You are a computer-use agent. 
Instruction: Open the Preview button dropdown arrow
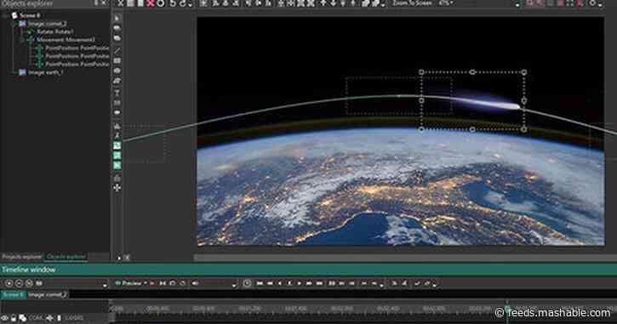146,283
